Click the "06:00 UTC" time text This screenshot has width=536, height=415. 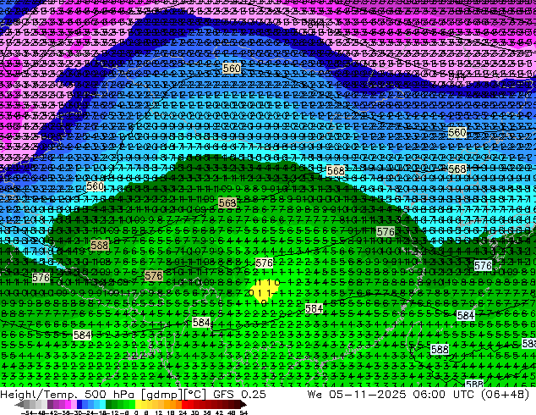click(x=444, y=394)
